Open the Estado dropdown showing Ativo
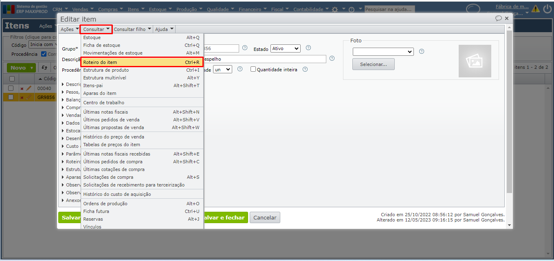Screen dimensions: 554x261 point(286,48)
